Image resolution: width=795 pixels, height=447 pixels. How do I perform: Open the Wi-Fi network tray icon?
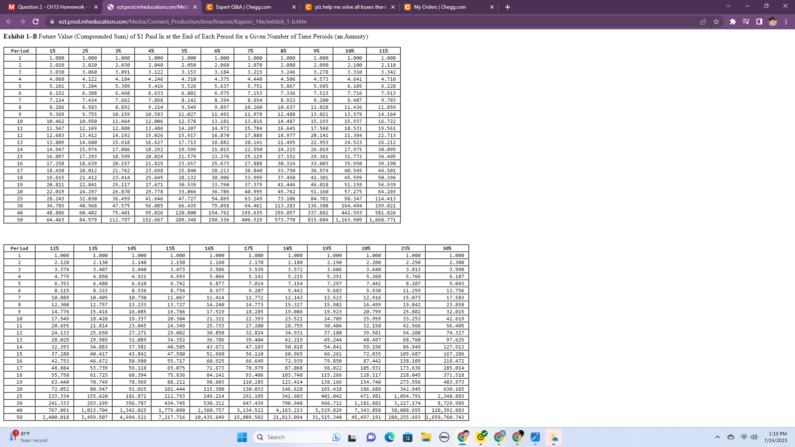[744, 437]
